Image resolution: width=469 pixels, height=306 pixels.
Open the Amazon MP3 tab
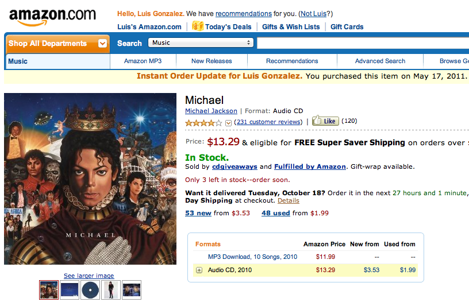point(143,61)
